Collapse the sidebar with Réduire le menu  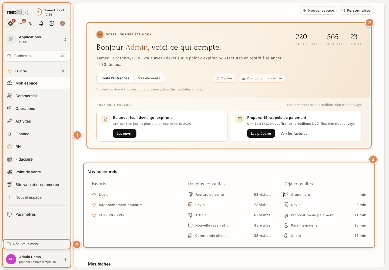(x=37, y=244)
